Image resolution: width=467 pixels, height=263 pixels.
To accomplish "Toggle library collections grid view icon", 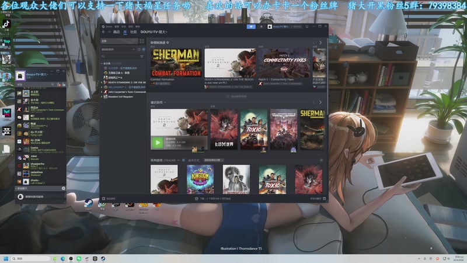I will 142,41.
